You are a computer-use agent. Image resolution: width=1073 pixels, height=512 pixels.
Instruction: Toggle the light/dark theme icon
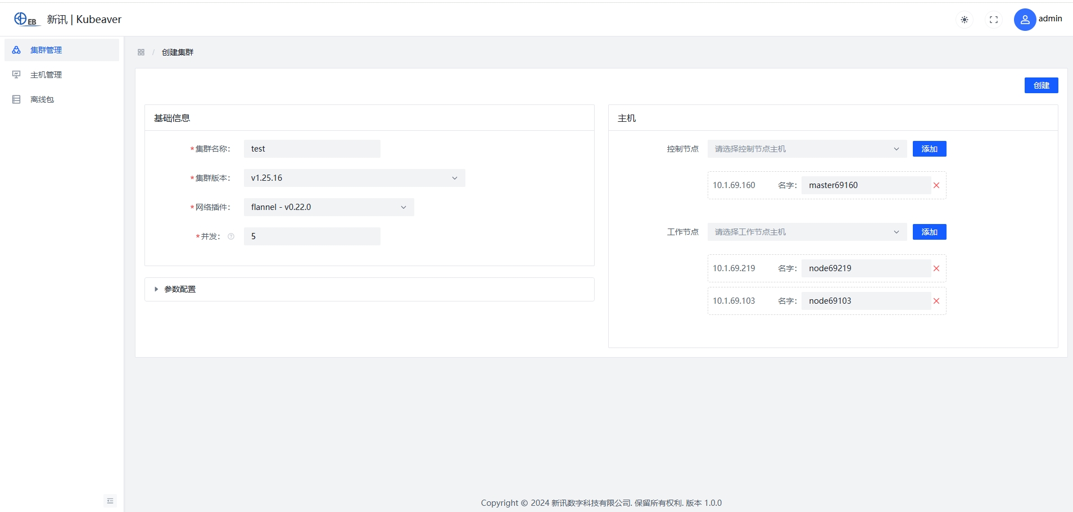965,20
